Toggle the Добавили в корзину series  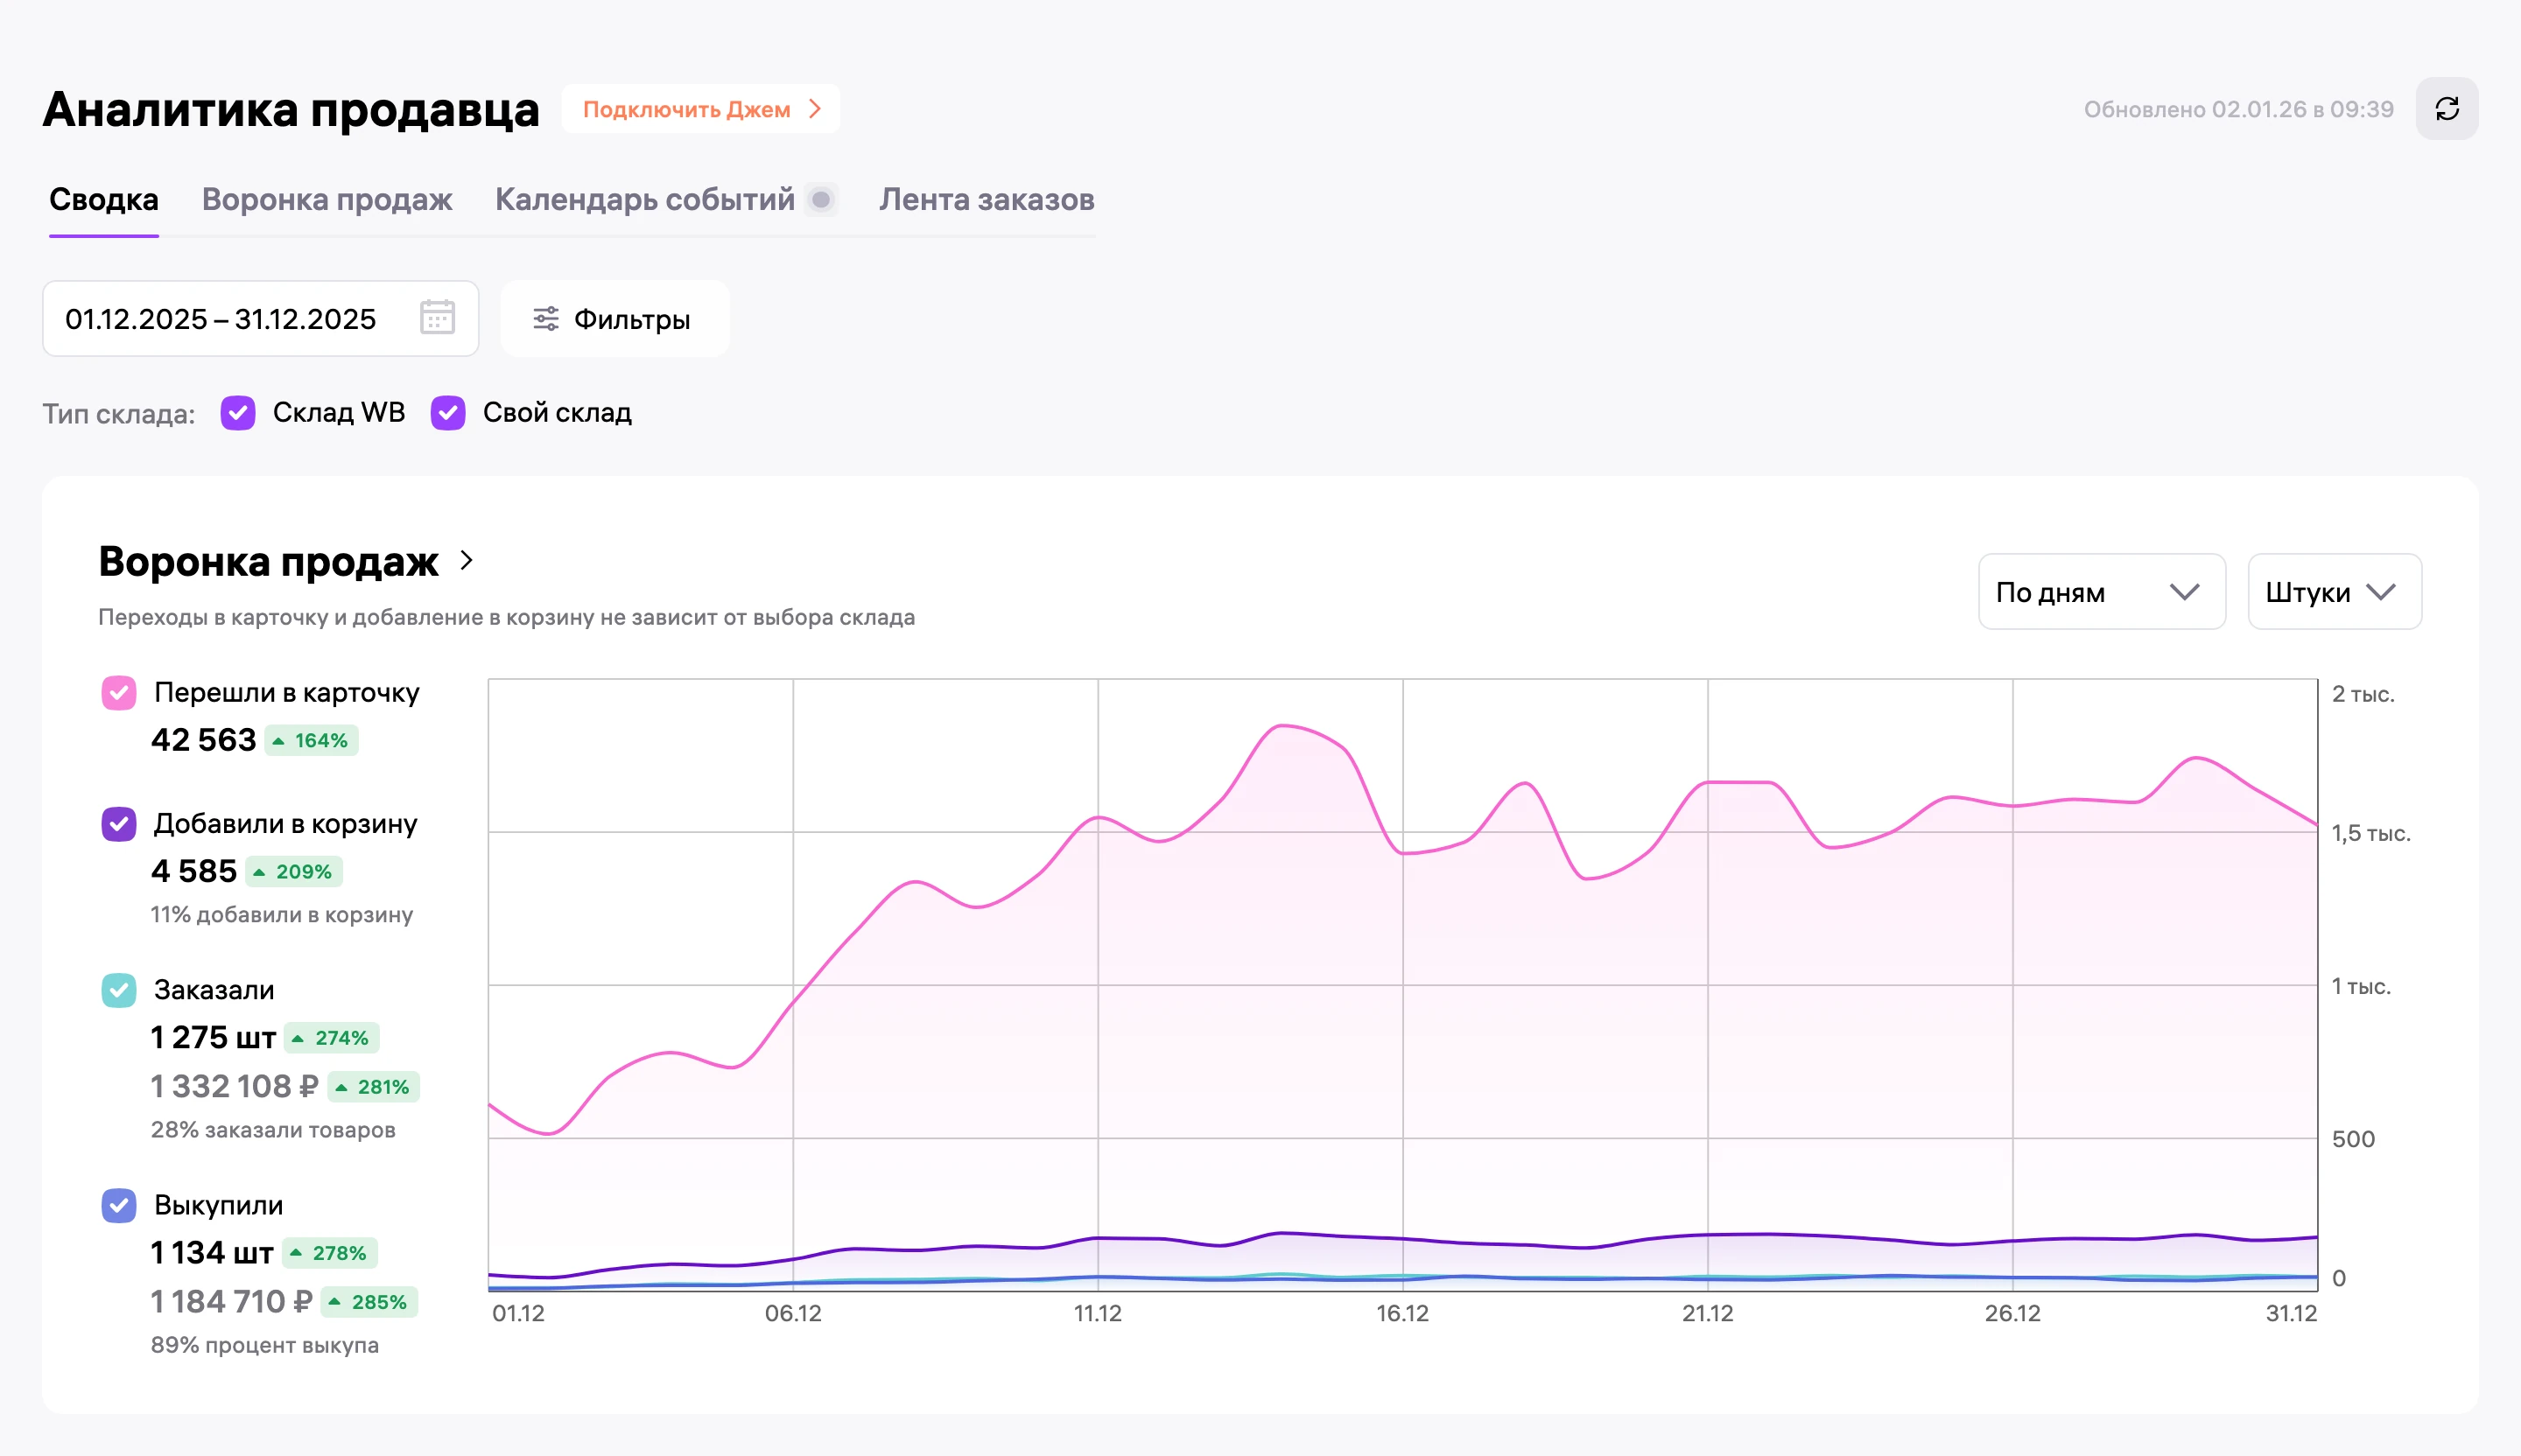click(x=119, y=824)
